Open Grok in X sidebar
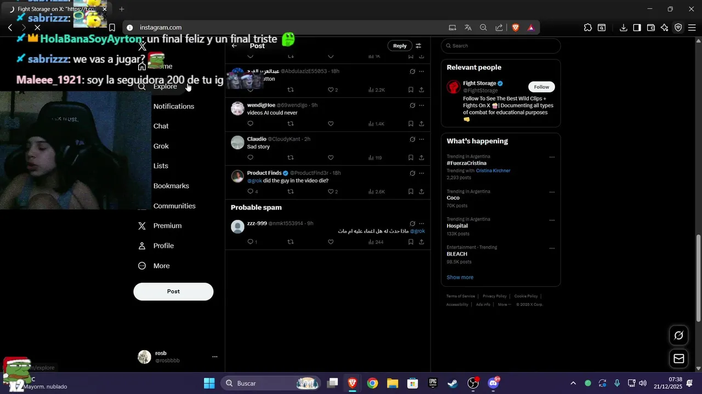702x394 pixels. click(161, 146)
